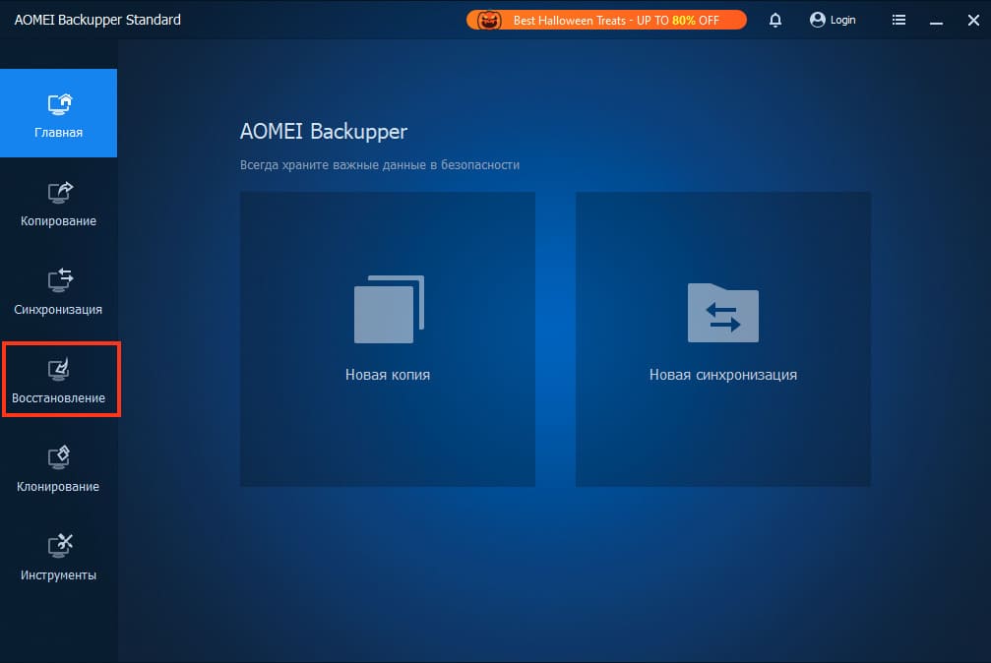
Task: Click the Login user avatar icon
Action: tap(817, 21)
